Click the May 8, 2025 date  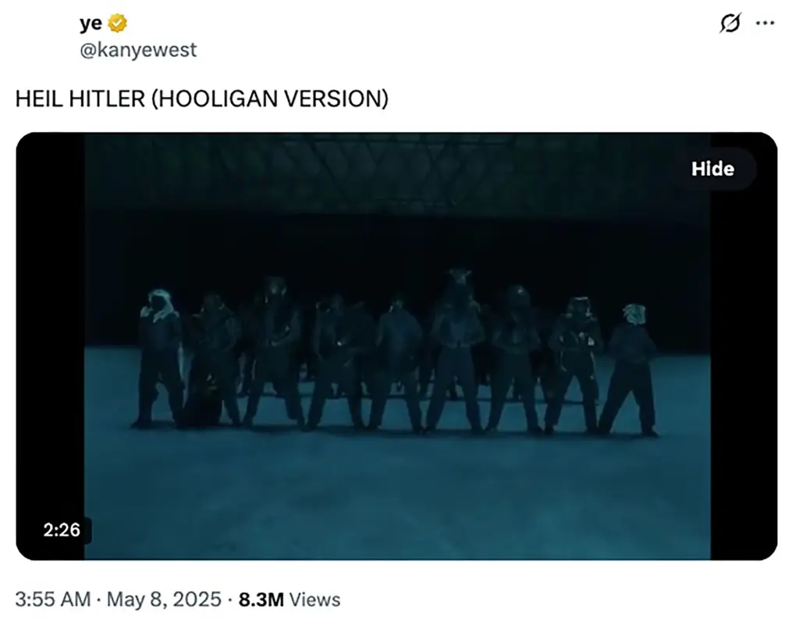[x=164, y=600]
